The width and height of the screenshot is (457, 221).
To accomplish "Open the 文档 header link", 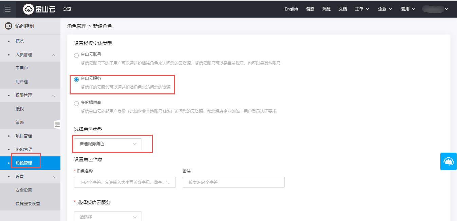I will (343, 9).
